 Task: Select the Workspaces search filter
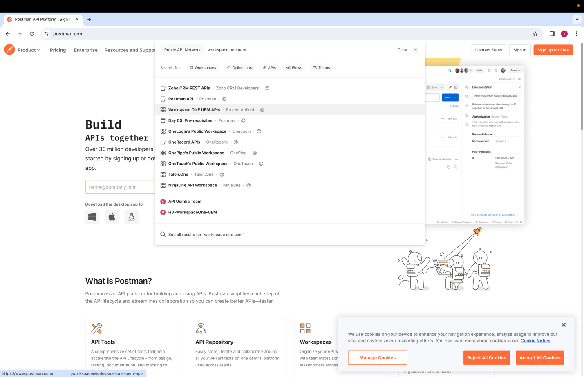click(203, 67)
